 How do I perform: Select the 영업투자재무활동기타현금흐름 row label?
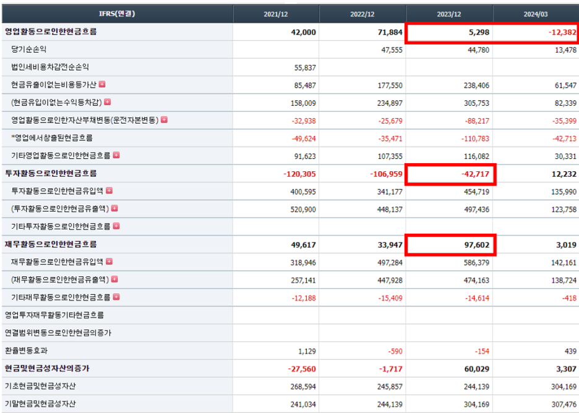(54, 315)
